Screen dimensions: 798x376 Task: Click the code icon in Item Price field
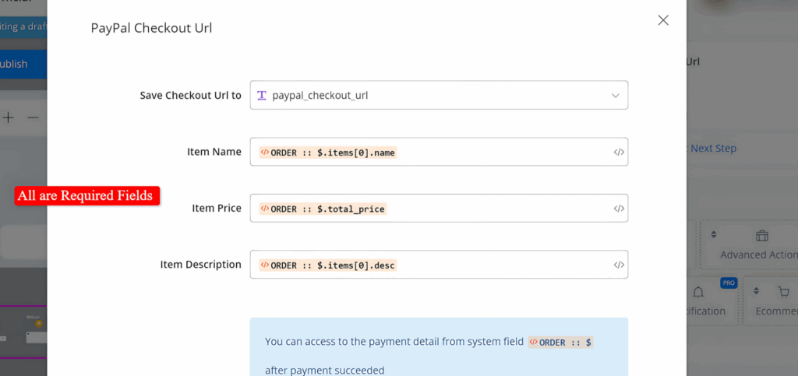[619, 209]
